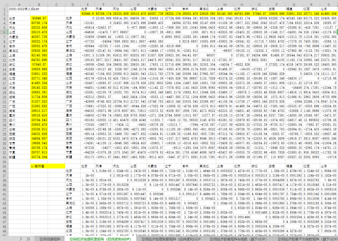Go to previous sheet with the left arrow
Viewport: 338px width, 241px height.
coord(13,238)
